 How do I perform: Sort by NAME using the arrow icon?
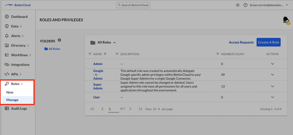[x=105, y=54]
